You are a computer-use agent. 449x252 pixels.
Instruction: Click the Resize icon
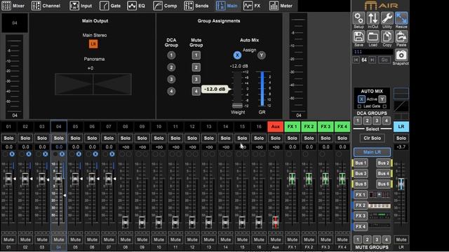(401, 19)
